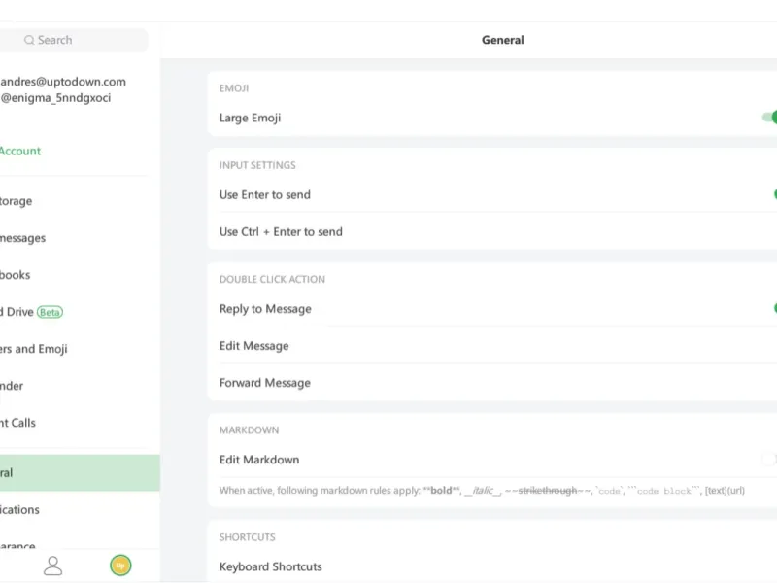Open the books sidebar item
This screenshot has height=583, width=777.
click(x=80, y=275)
